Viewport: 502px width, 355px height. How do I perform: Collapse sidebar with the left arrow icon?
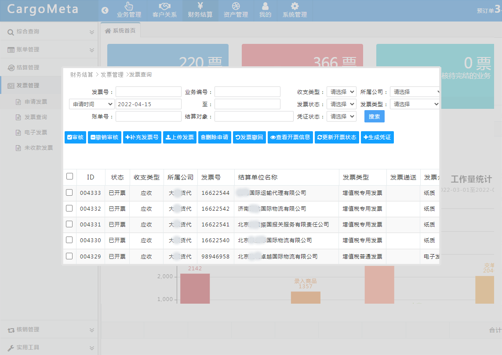point(105,11)
